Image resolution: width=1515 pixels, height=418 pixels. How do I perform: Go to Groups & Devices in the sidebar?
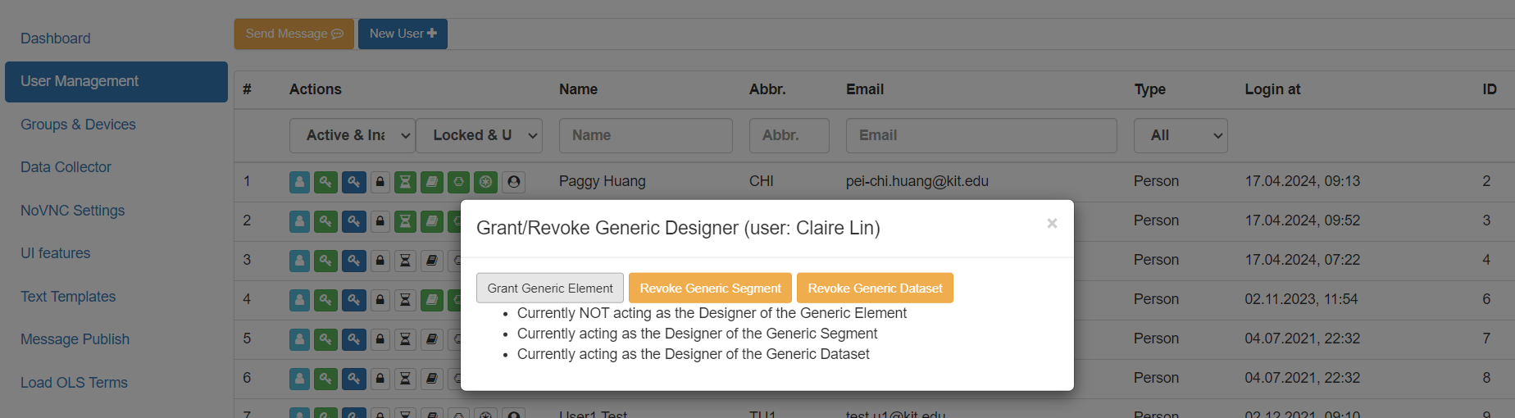78,125
